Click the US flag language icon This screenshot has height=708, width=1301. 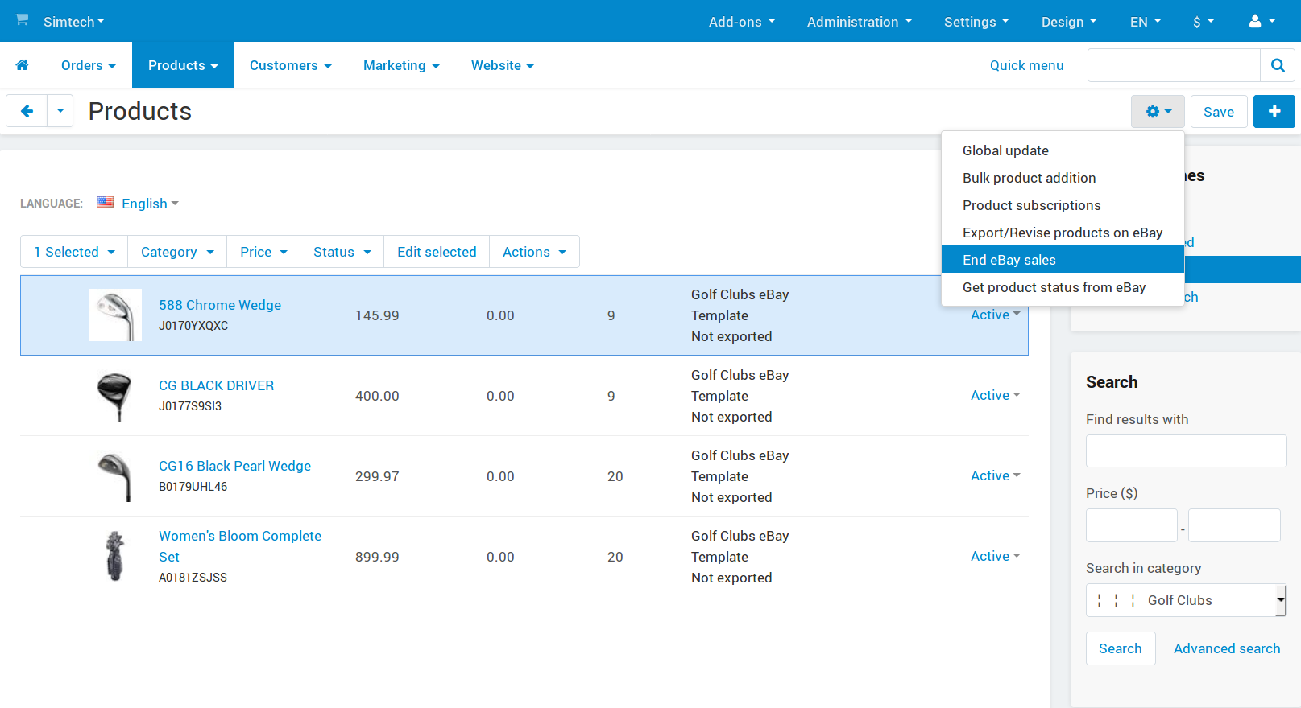tap(105, 202)
